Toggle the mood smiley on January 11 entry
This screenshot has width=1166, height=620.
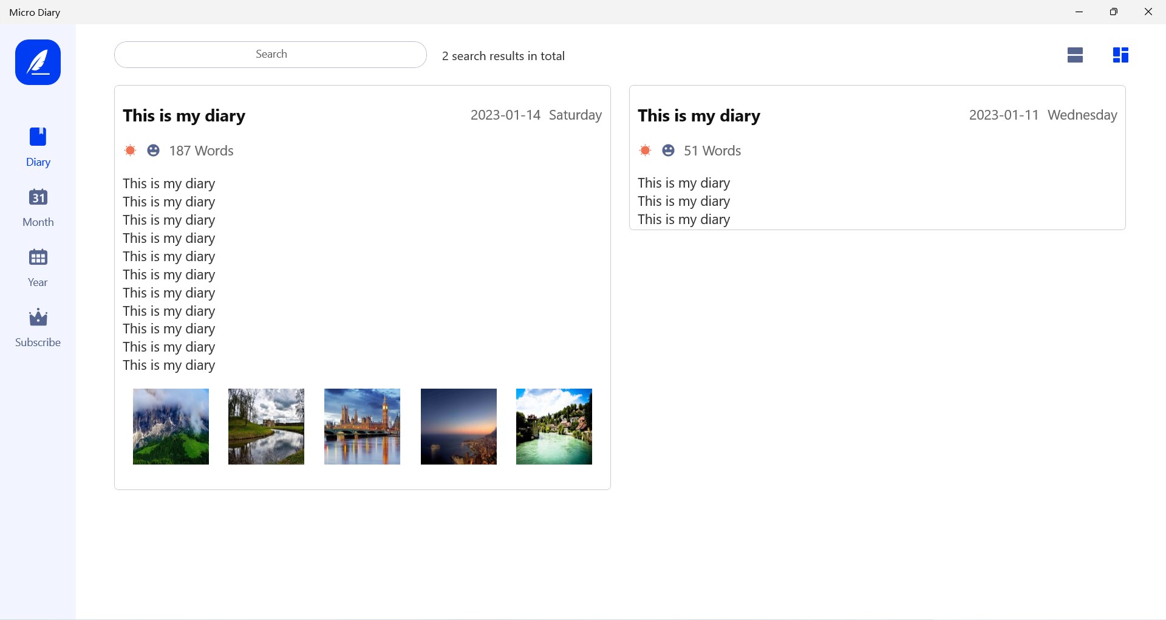(668, 150)
